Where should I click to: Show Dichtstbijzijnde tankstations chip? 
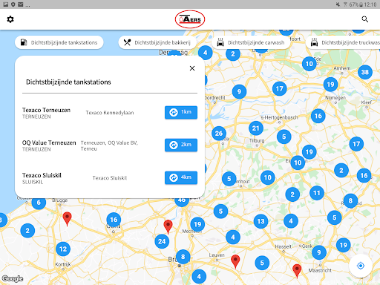(59, 42)
